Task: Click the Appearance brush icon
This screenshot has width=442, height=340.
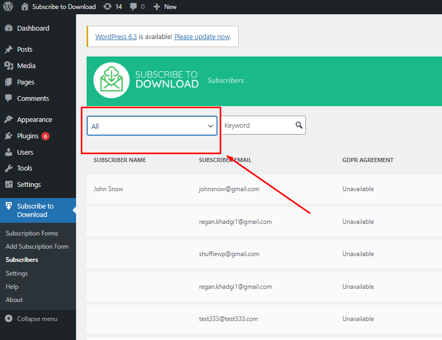Action: [x=9, y=119]
